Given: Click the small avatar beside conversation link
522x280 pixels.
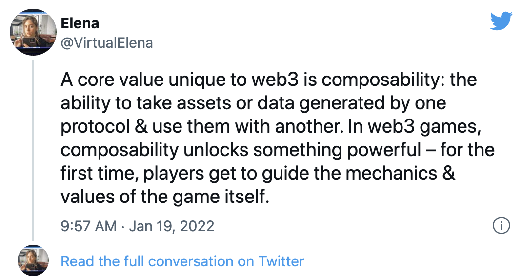Looking at the screenshot, I should pos(33,261).
